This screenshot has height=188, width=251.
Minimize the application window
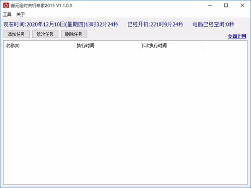(210, 6)
